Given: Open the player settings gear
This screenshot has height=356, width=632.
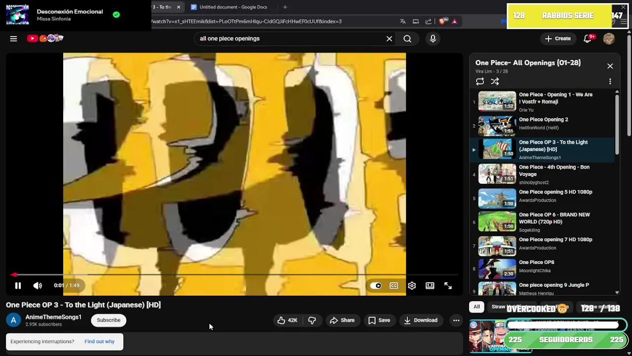Looking at the screenshot, I should pos(412,285).
